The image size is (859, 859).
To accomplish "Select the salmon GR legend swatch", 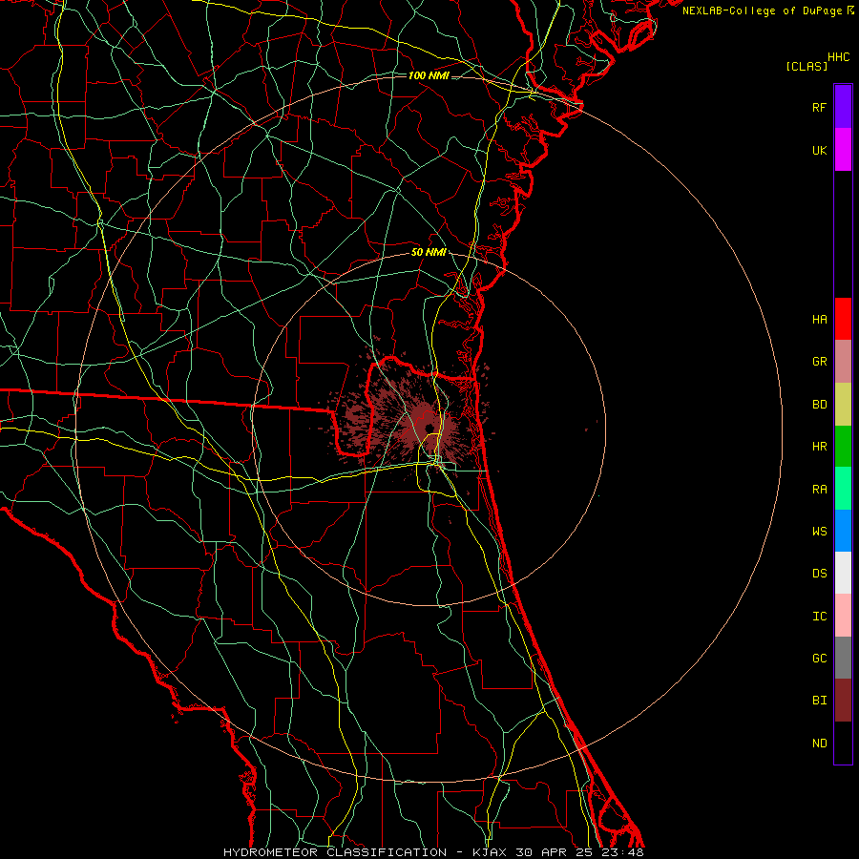I will (843, 362).
